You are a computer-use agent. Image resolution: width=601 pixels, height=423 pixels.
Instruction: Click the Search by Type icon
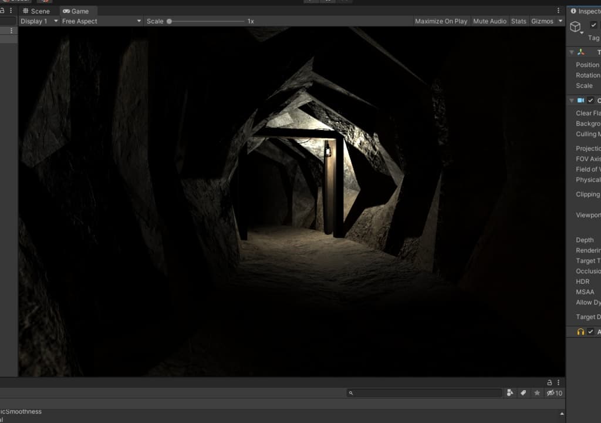(x=510, y=393)
